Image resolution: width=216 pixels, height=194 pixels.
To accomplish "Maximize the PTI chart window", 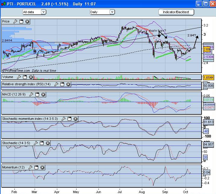I will tap(206, 4).
